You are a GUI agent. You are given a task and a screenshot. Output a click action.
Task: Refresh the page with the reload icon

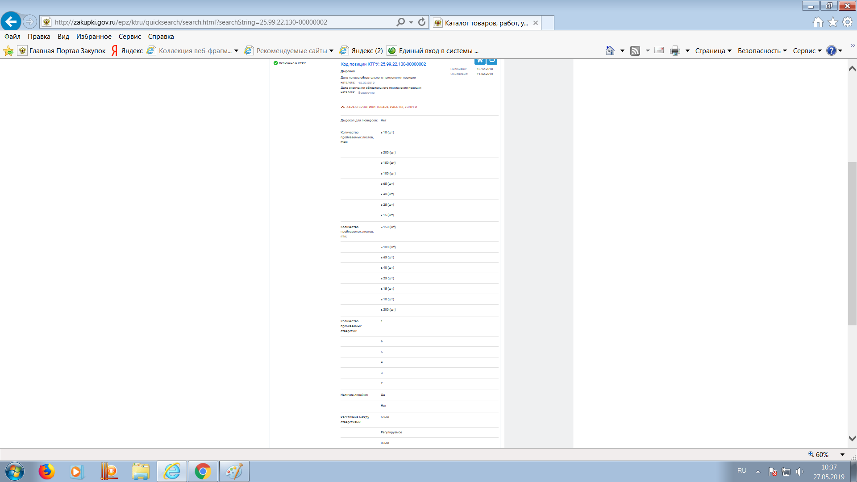pos(422,22)
